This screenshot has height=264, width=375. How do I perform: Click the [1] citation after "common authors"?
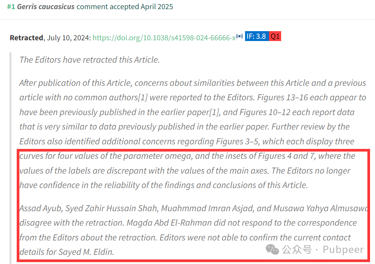click(143, 98)
